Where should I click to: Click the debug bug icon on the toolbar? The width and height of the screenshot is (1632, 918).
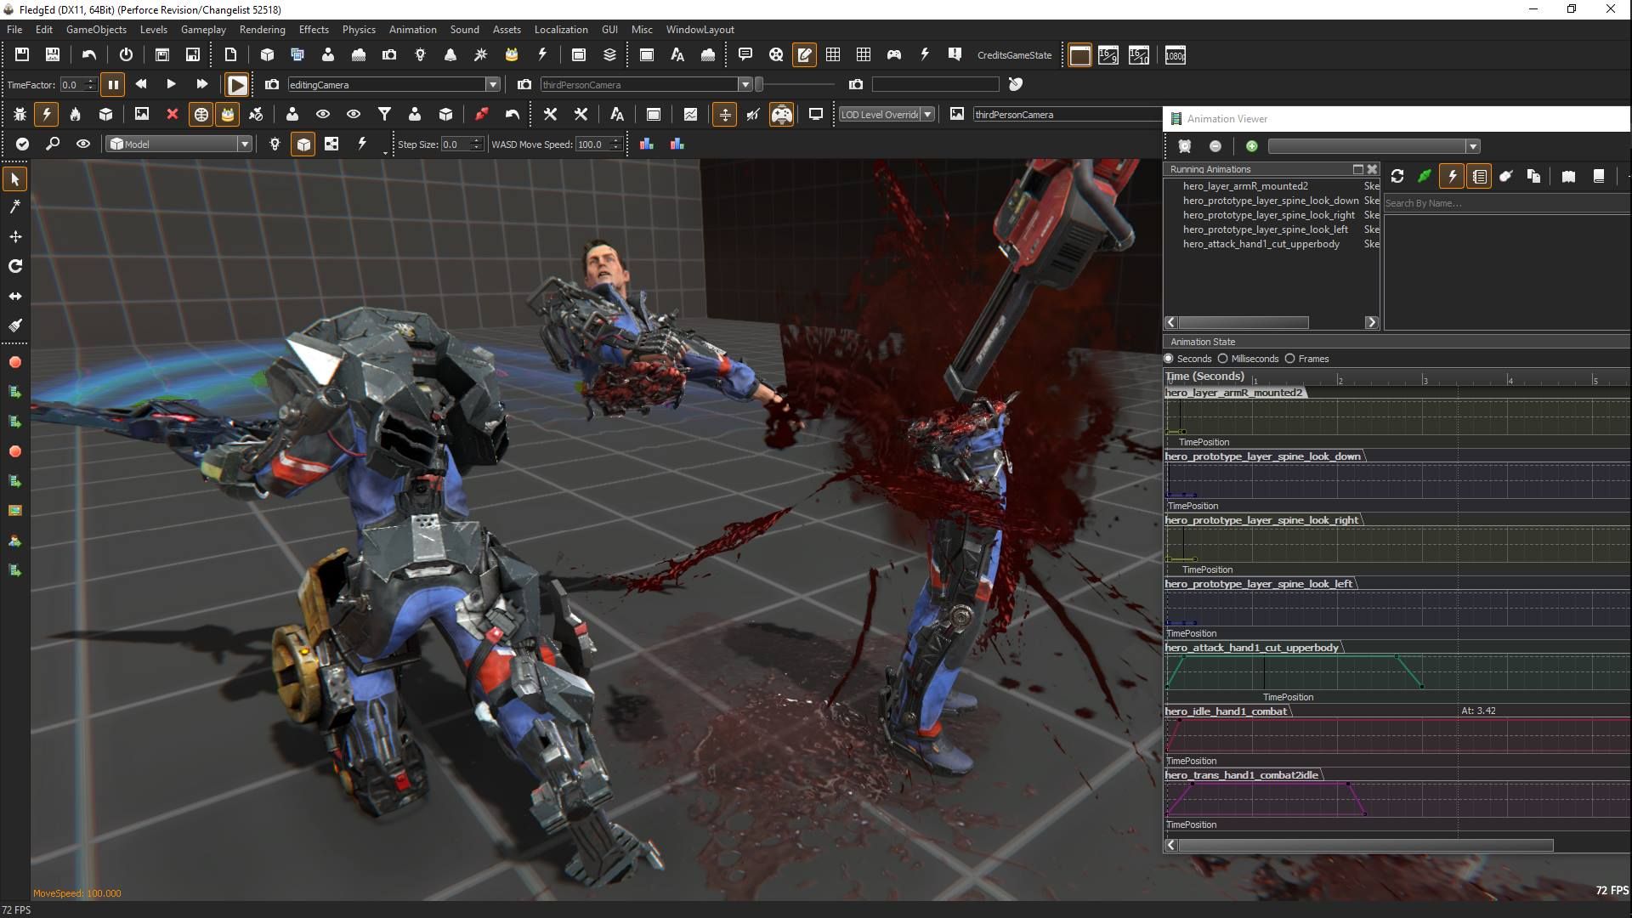19,114
